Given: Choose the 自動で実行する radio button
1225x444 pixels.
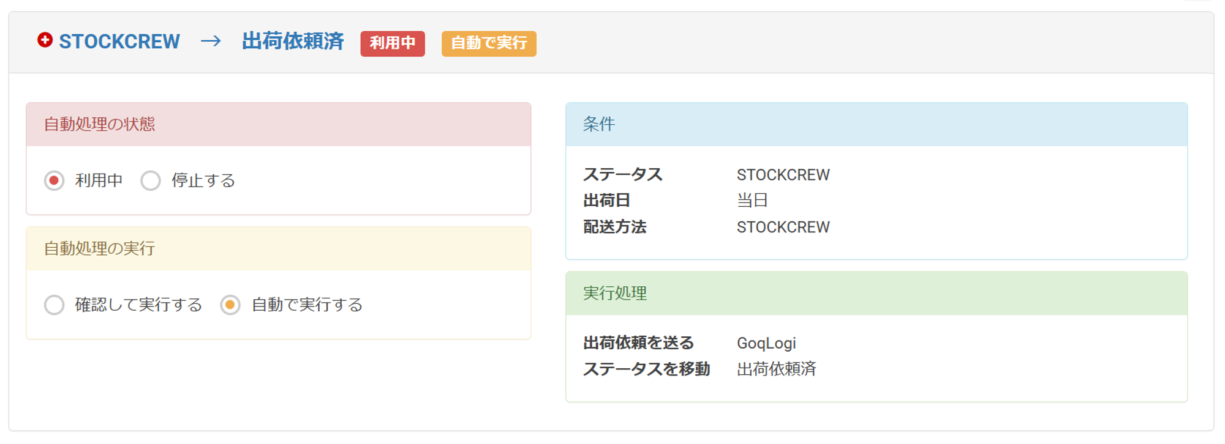Looking at the screenshot, I should pyautogui.click(x=230, y=305).
